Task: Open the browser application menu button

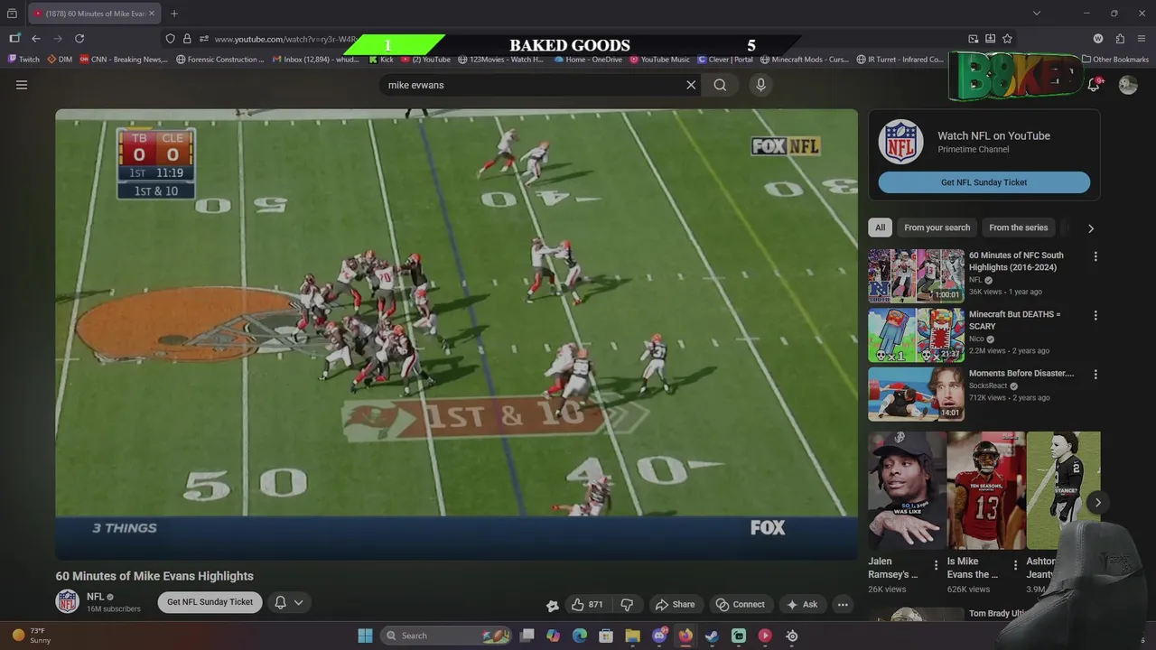Action: (1142, 39)
